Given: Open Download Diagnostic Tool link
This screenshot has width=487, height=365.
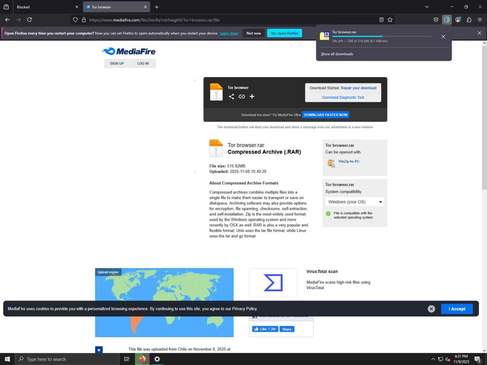Looking at the screenshot, I should (x=343, y=97).
